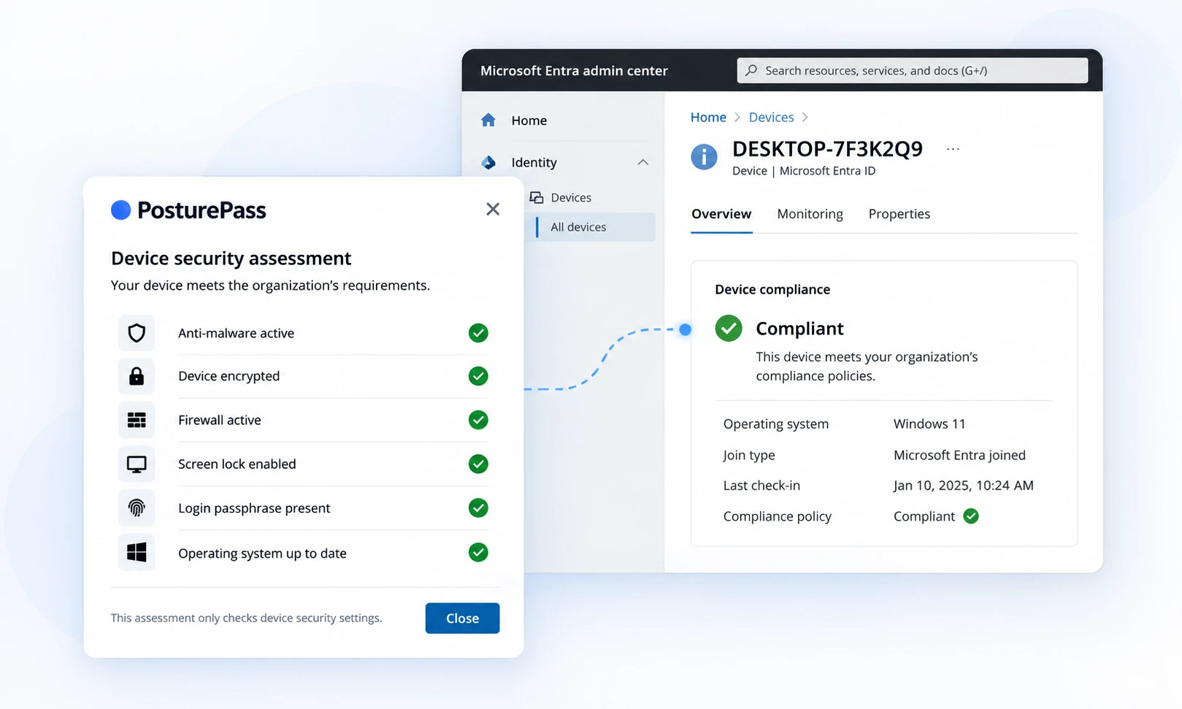This screenshot has height=709, width=1182.
Task: Click the Windows 11 operating system value
Action: click(929, 424)
